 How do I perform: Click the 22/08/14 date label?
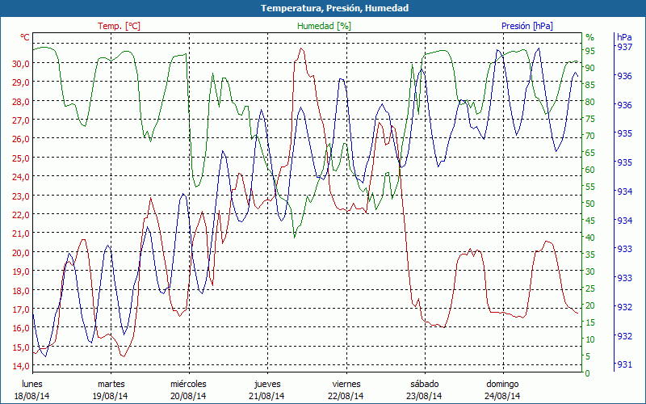[346, 396]
